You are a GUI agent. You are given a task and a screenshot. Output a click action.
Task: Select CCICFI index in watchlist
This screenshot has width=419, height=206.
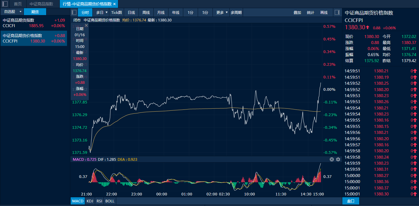pyautogui.click(x=34, y=23)
